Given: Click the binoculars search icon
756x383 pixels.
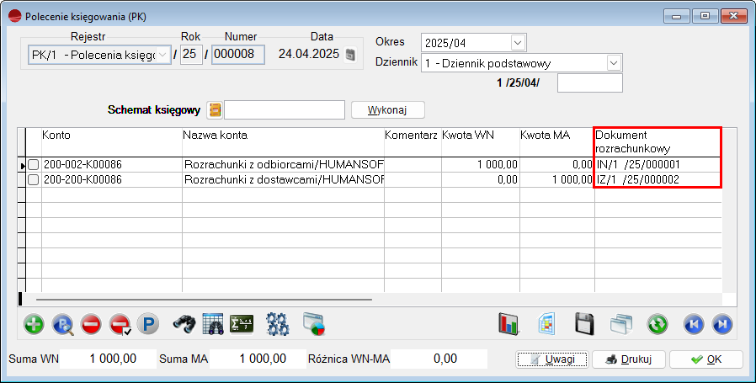Looking at the screenshot, I should pos(184,324).
